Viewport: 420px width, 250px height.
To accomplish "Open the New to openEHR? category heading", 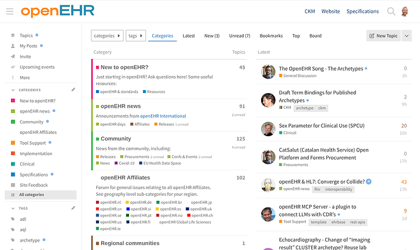I will coord(125,67).
